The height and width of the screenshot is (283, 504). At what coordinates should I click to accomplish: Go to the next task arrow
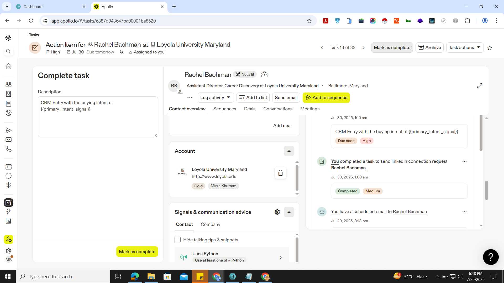[363, 48]
